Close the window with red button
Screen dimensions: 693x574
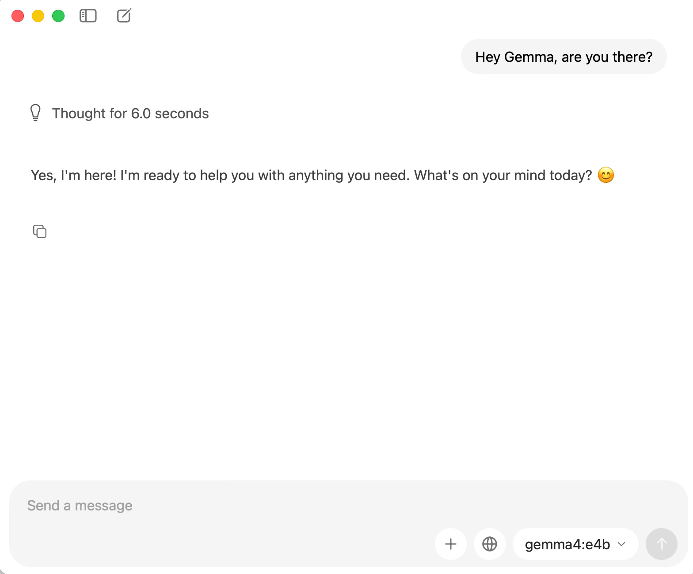pos(18,16)
